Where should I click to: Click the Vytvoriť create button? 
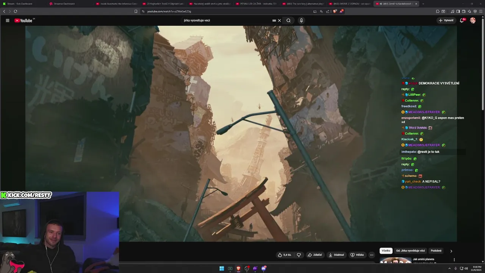[x=446, y=20]
